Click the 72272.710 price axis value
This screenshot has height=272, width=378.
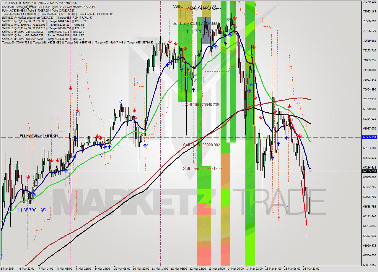pyautogui.click(x=369, y=50)
